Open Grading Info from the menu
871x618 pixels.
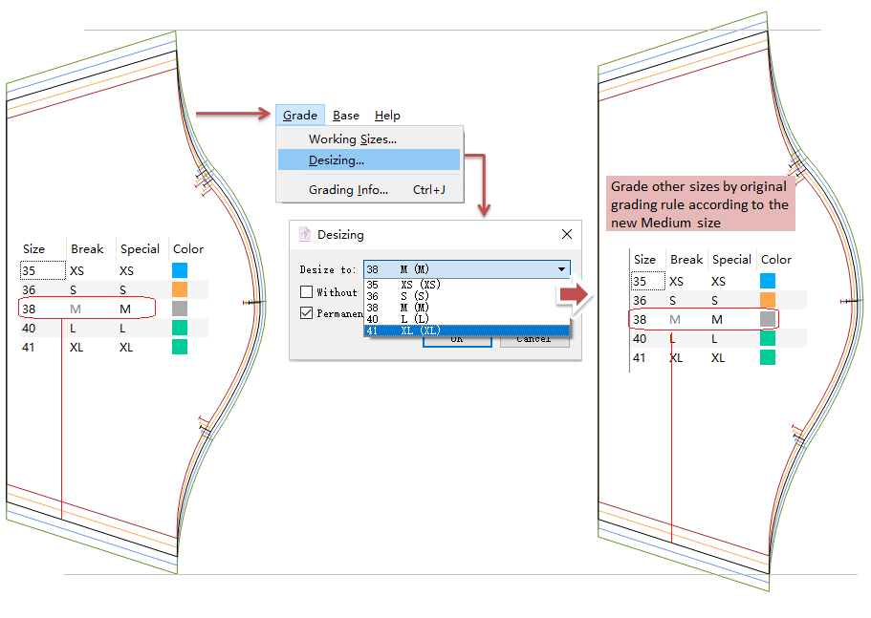(x=348, y=190)
